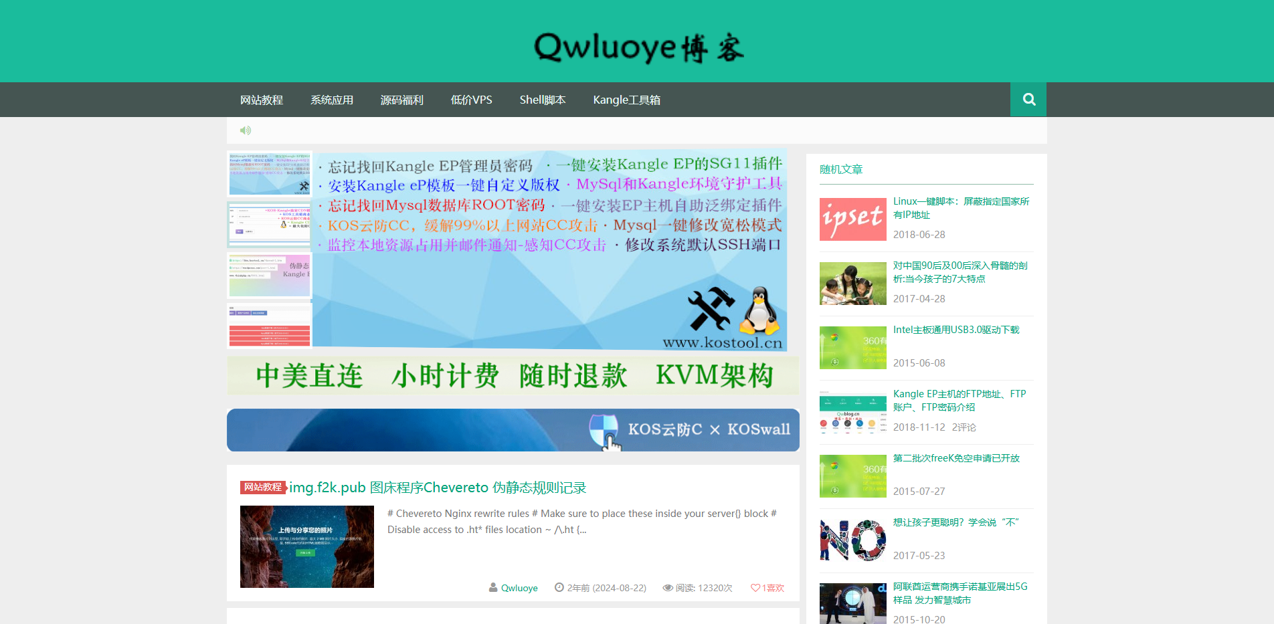This screenshot has width=1274, height=624.
Task: Click the KOS云防 × KOSwall banner
Action: [x=513, y=430]
